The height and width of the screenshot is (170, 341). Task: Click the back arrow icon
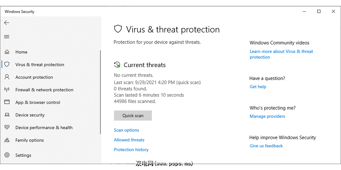pyautogui.click(x=7, y=23)
